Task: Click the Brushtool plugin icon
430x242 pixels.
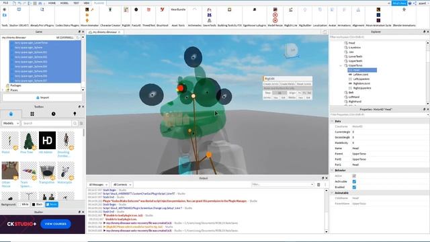Action: coord(162,9)
